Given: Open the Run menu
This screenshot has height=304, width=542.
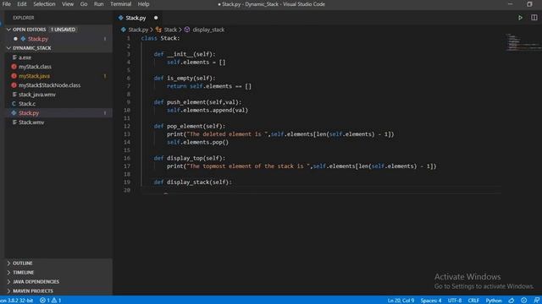Looking at the screenshot, I should [98, 4].
